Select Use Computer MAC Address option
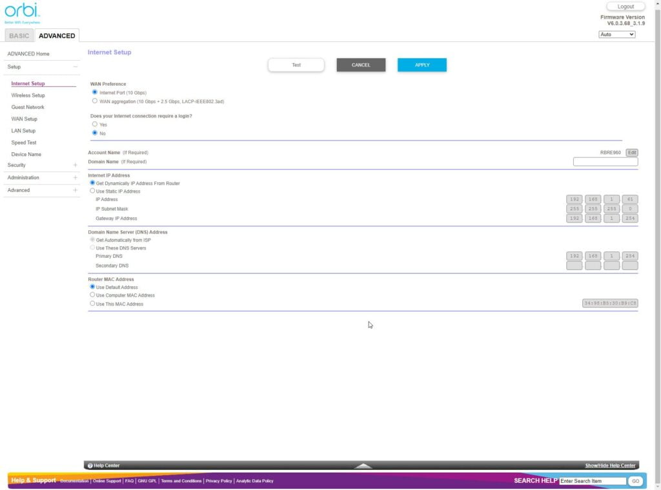661x490 pixels. [x=92, y=295]
